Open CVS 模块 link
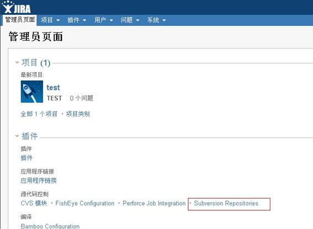 34,203
